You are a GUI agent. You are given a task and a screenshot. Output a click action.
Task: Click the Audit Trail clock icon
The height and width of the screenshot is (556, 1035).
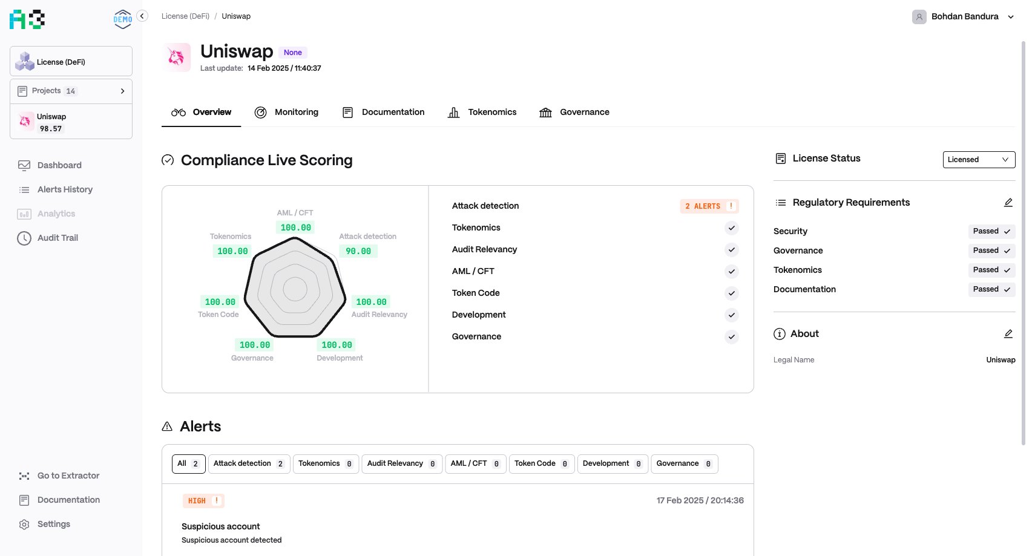(x=24, y=238)
